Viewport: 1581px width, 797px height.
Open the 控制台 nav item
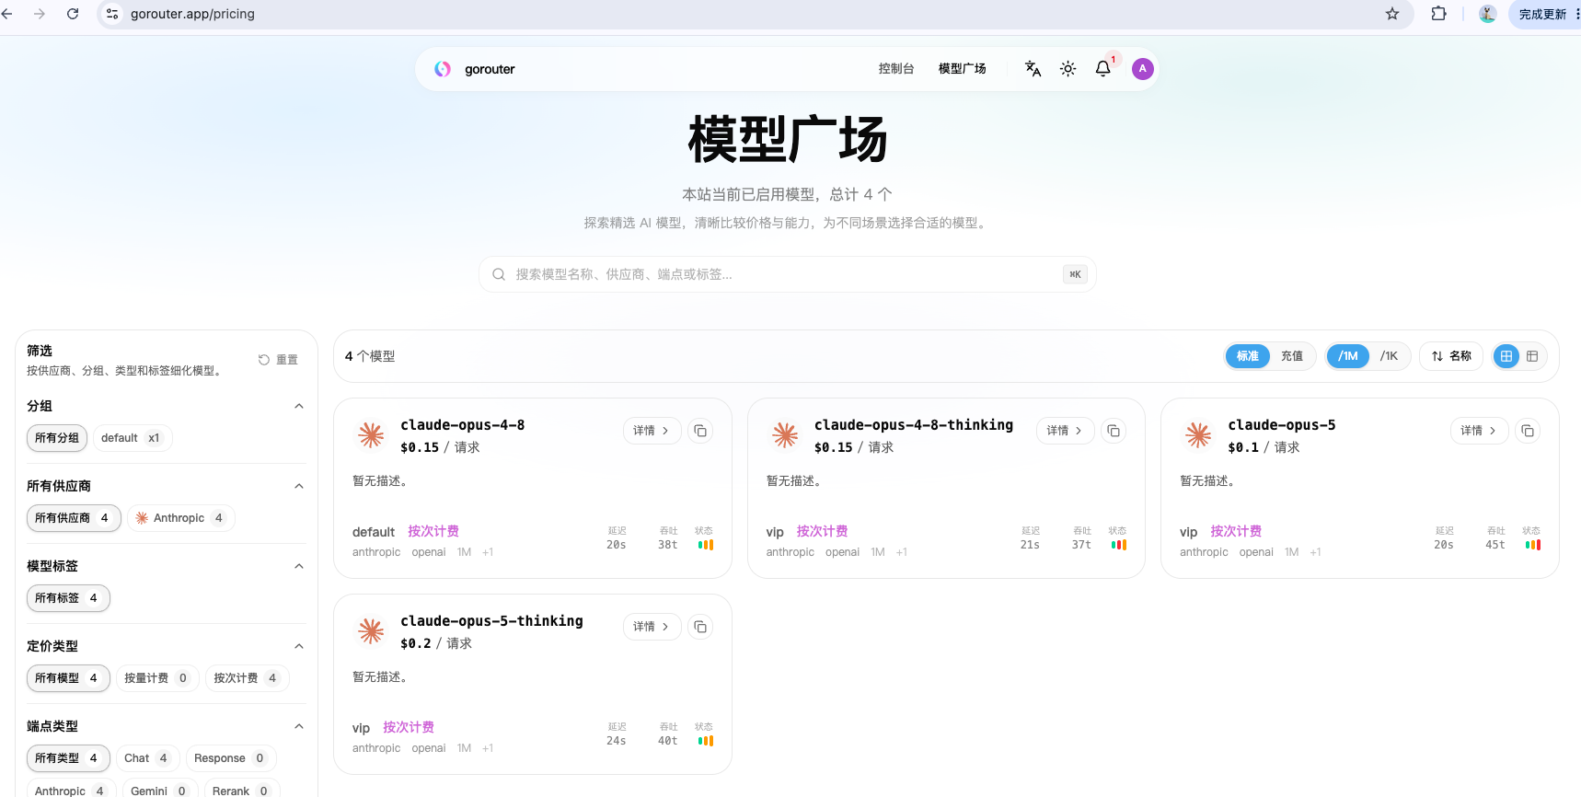896,69
